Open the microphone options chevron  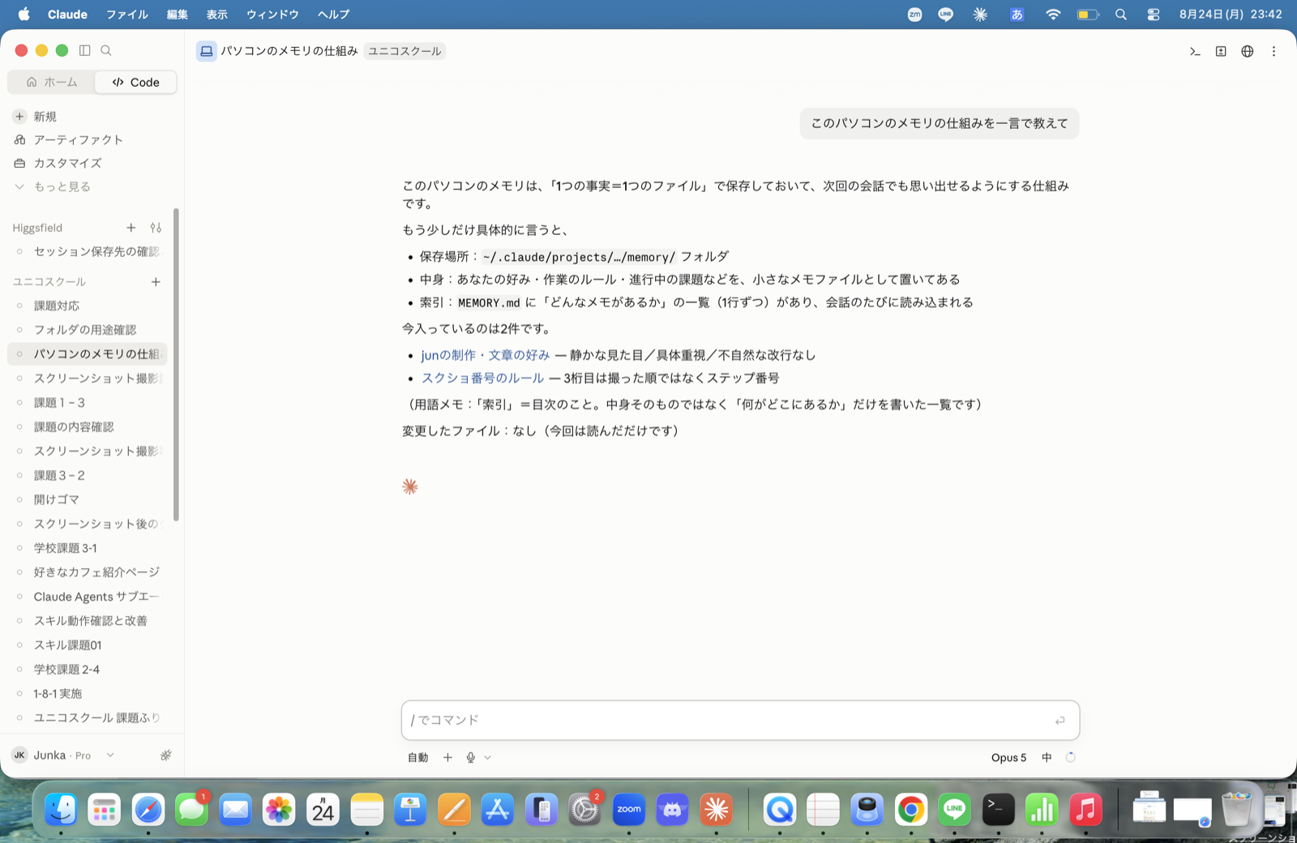487,757
